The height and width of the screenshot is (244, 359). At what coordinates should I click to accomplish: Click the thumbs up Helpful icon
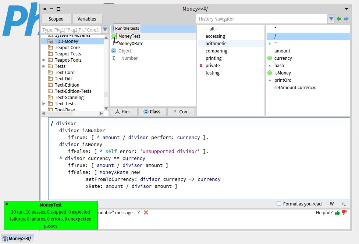pos(337,212)
